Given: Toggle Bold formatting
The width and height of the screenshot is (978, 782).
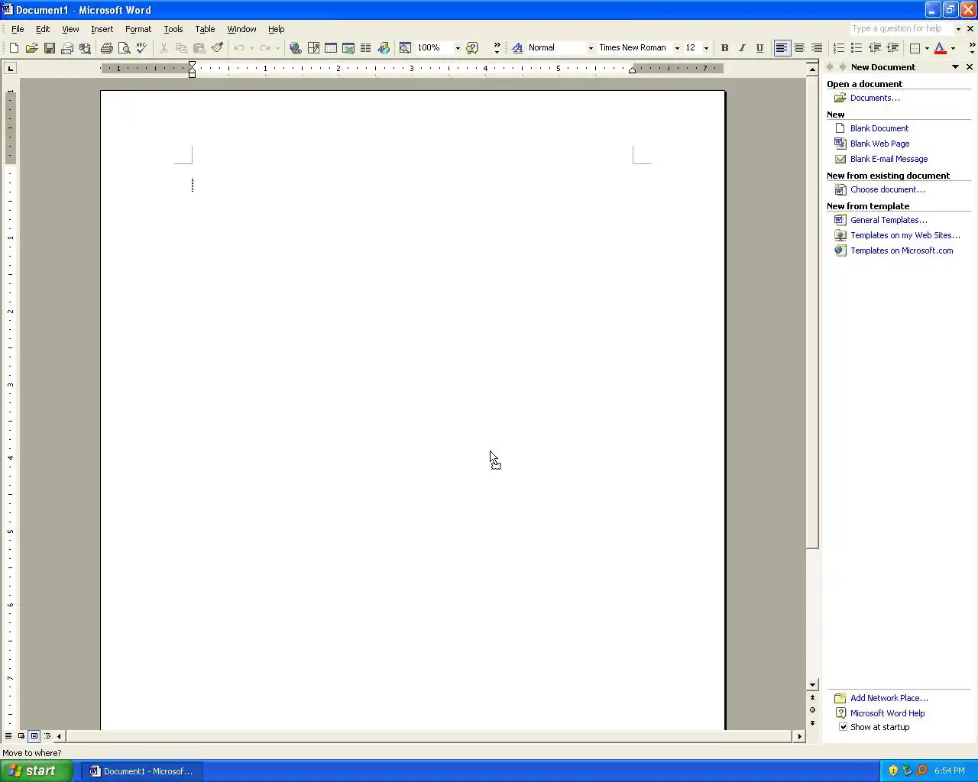Looking at the screenshot, I should [724, 48].
